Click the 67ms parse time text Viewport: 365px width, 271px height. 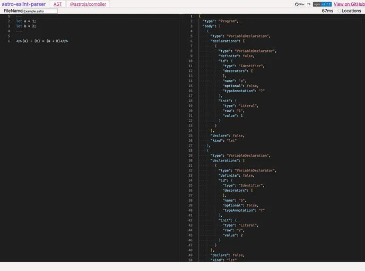click(x=327, y=11)
